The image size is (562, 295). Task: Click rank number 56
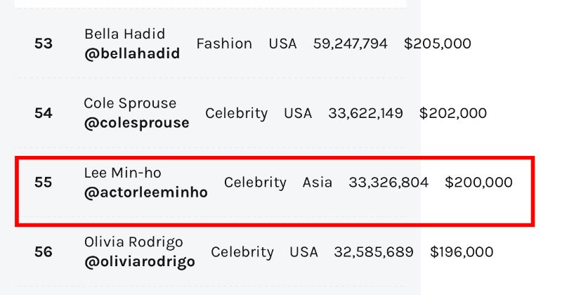point(44,252)
